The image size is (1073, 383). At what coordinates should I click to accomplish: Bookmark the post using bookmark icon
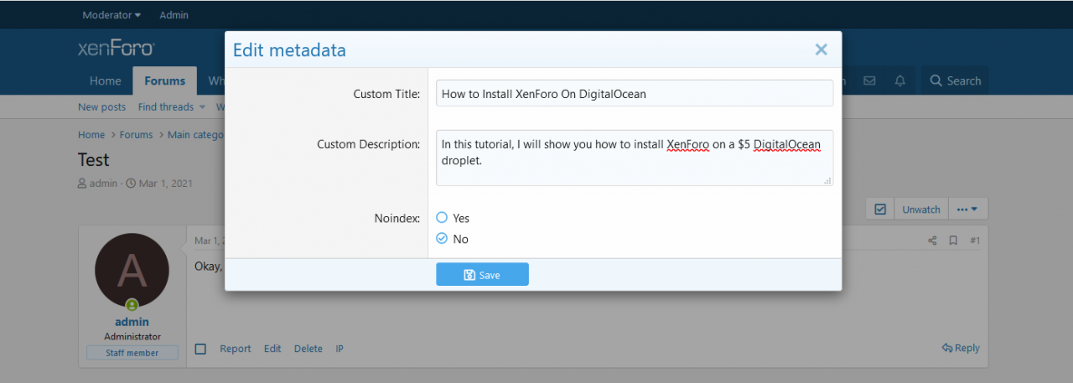pos(953,241)
